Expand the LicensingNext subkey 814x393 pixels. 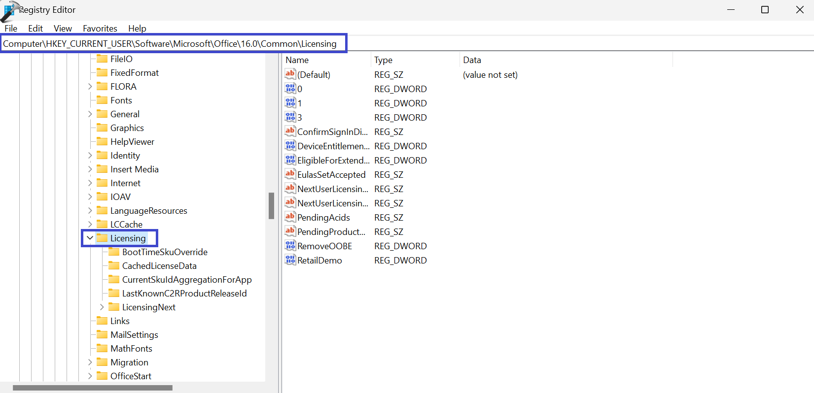point(102,307)
